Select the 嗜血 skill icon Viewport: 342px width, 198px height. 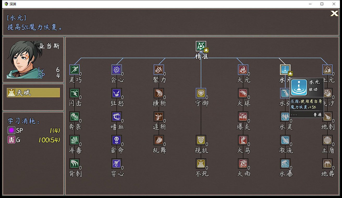(117, 117)
